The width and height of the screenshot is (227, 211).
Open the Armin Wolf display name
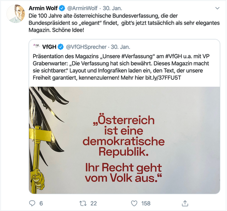[x=43, y=8]
